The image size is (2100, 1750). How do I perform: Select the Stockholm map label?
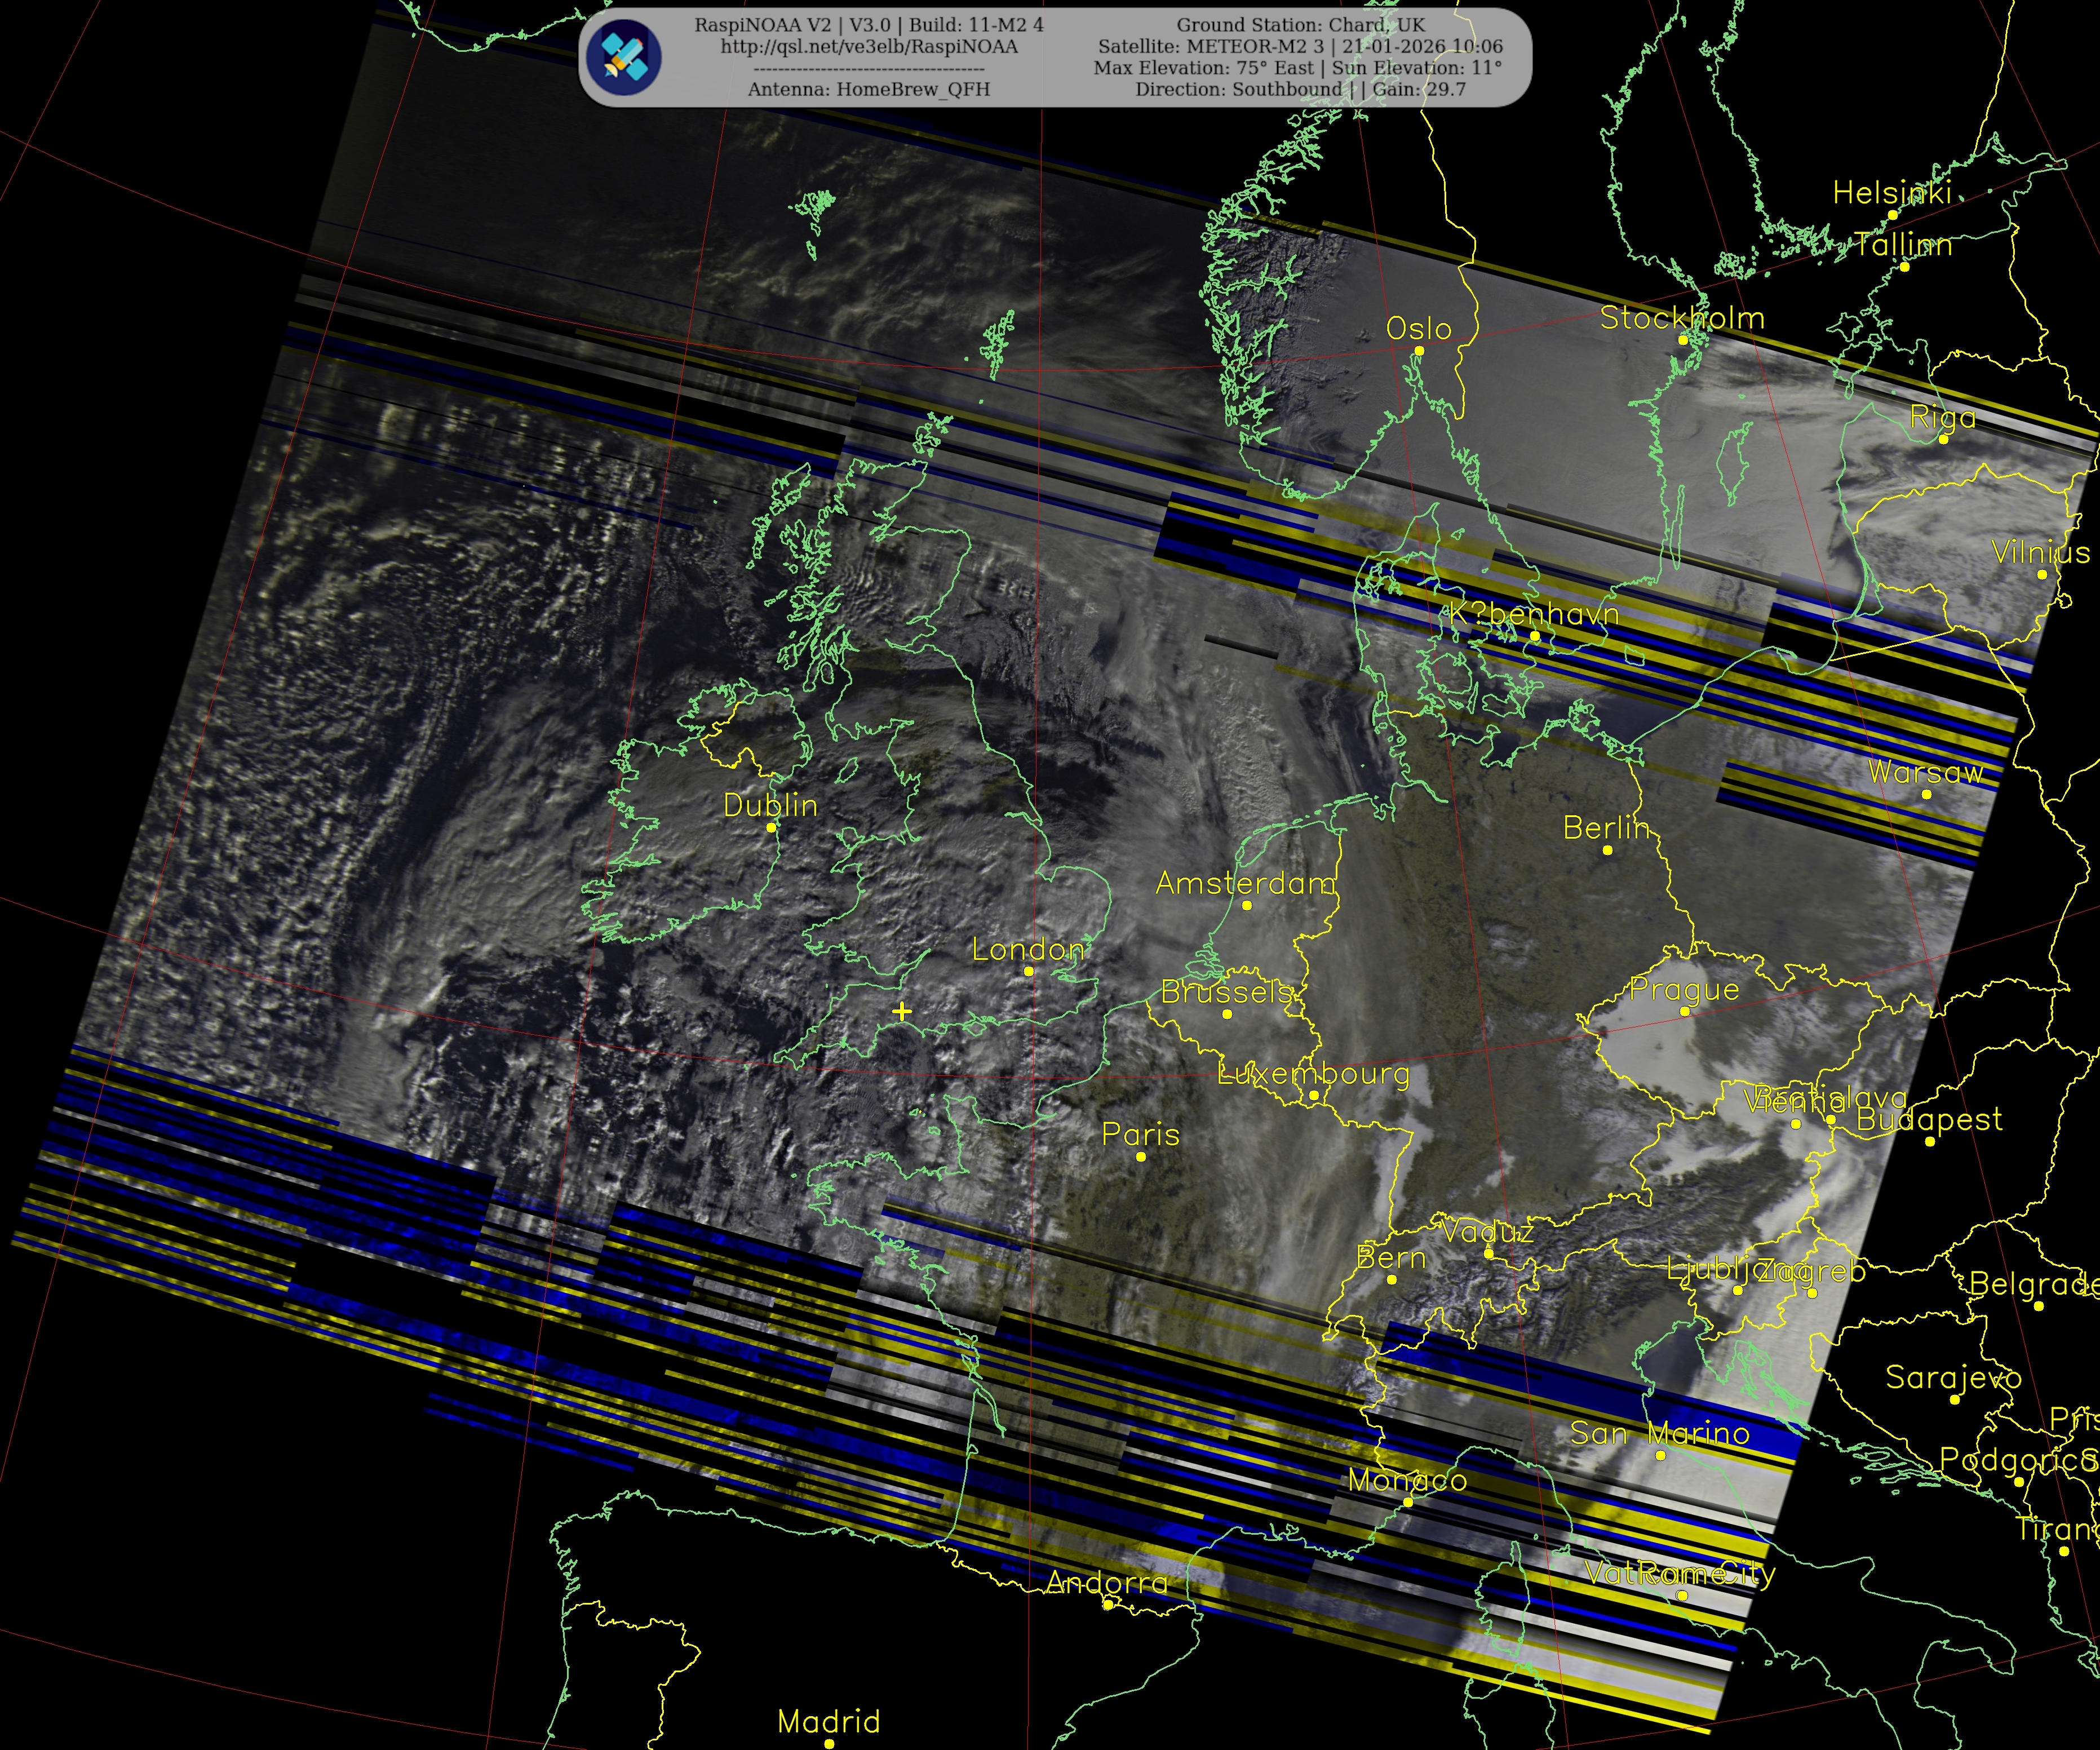click(1682, 318)
